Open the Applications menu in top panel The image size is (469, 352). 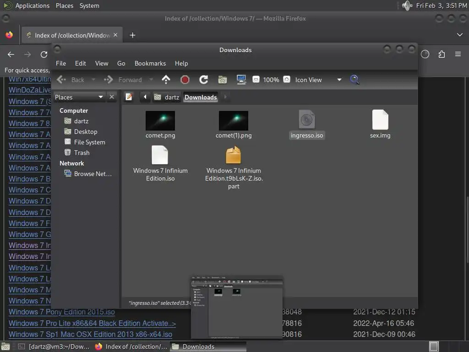pyautogui.click(x=33, y=5)
